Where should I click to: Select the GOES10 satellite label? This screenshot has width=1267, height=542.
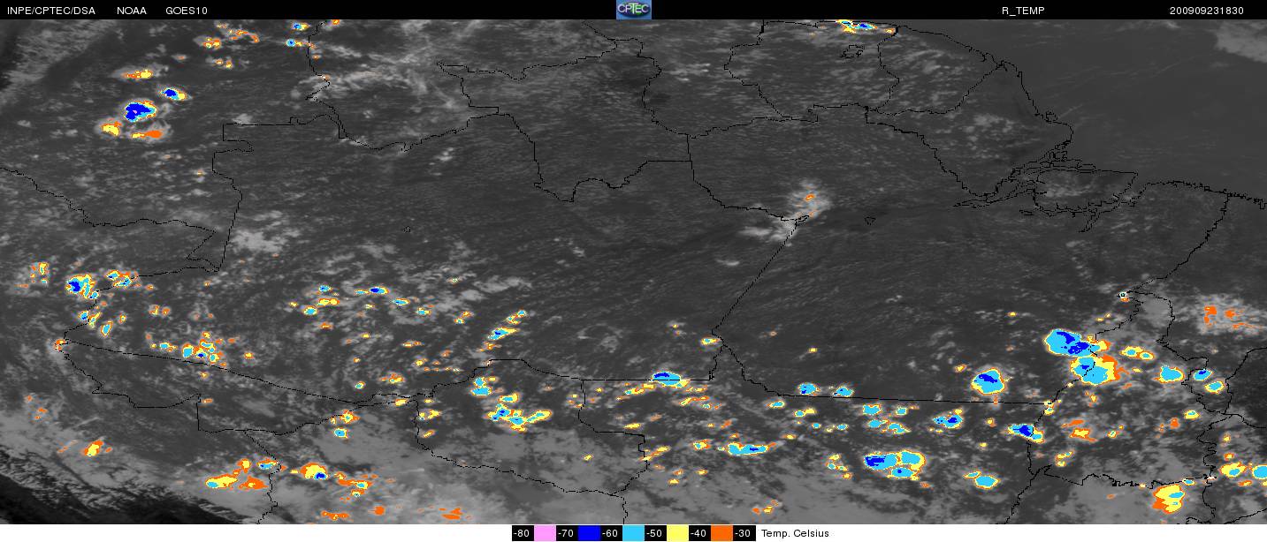187,11
